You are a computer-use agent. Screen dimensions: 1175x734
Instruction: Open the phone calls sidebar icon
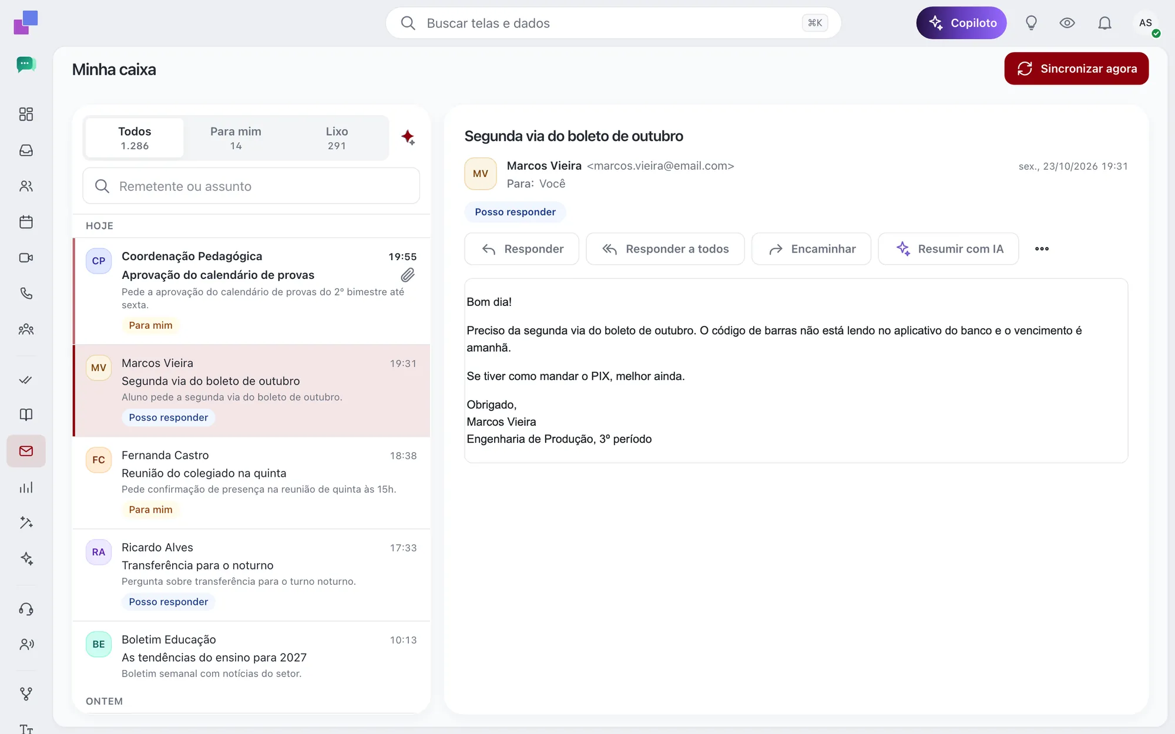coord(26,294)
